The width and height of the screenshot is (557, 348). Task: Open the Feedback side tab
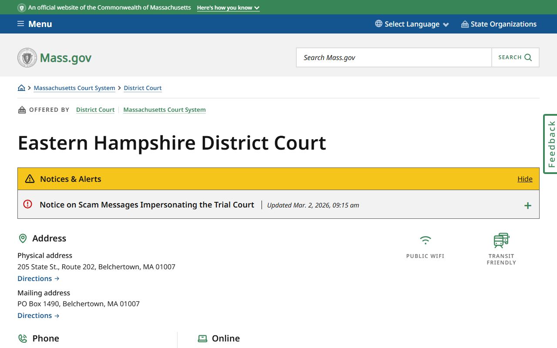point(550,144)
